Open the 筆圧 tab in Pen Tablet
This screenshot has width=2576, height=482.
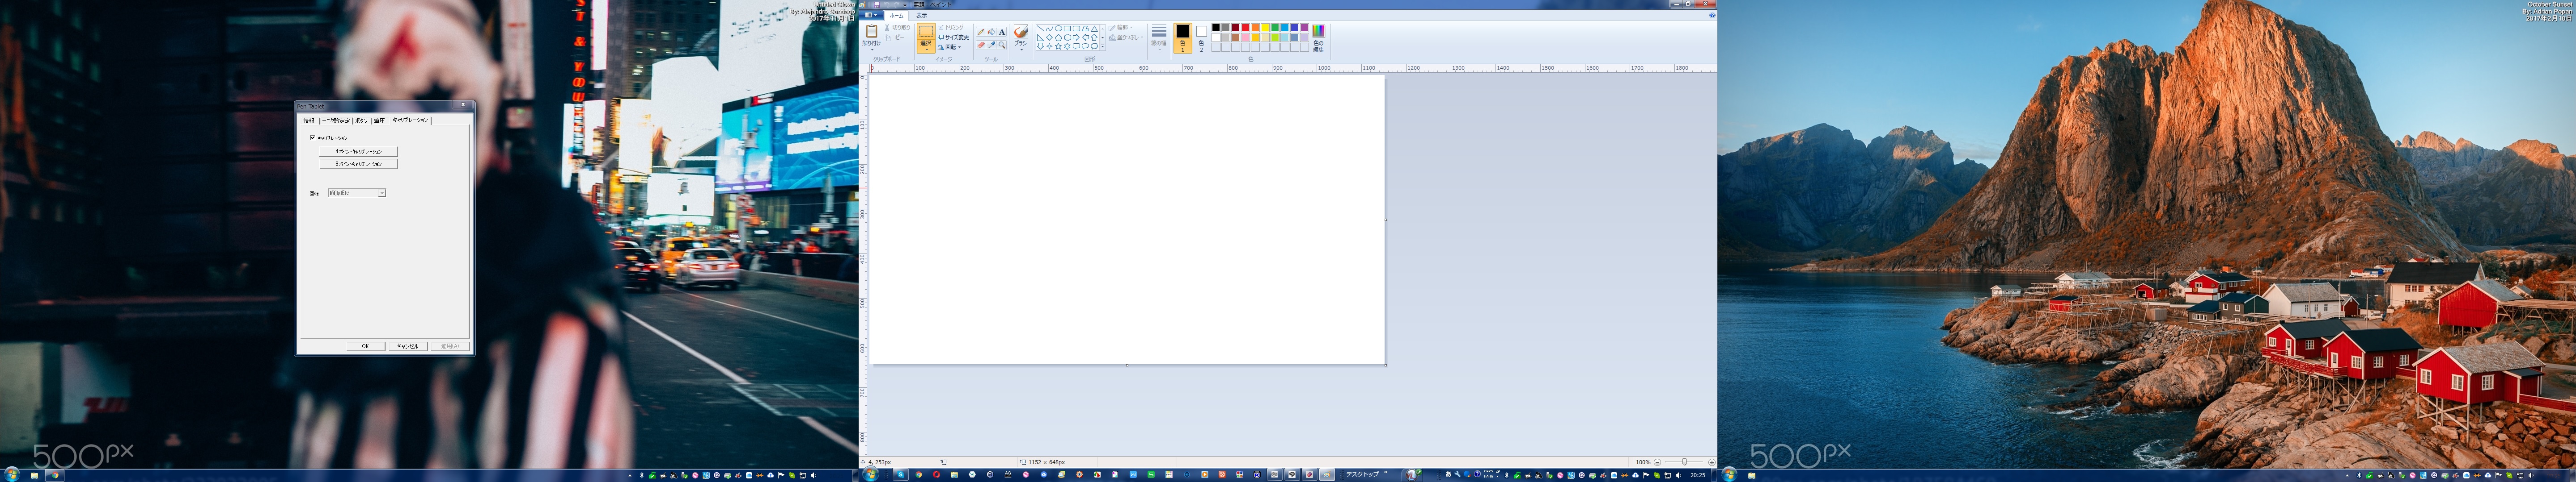coord(379,121)
